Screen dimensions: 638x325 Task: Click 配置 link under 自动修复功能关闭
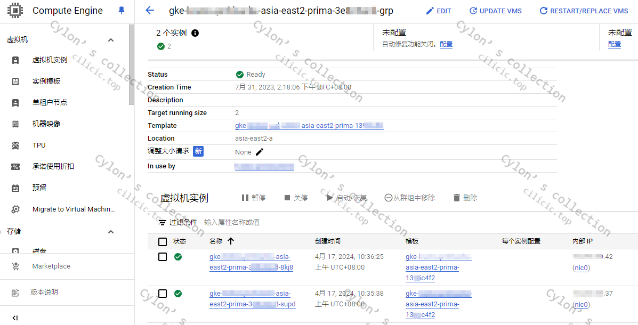(446, 44)
